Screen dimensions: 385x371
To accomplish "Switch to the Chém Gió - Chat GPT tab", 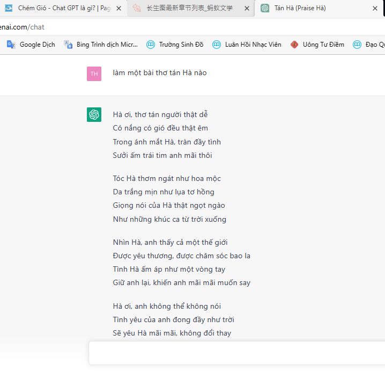I will tap(59, 9).
